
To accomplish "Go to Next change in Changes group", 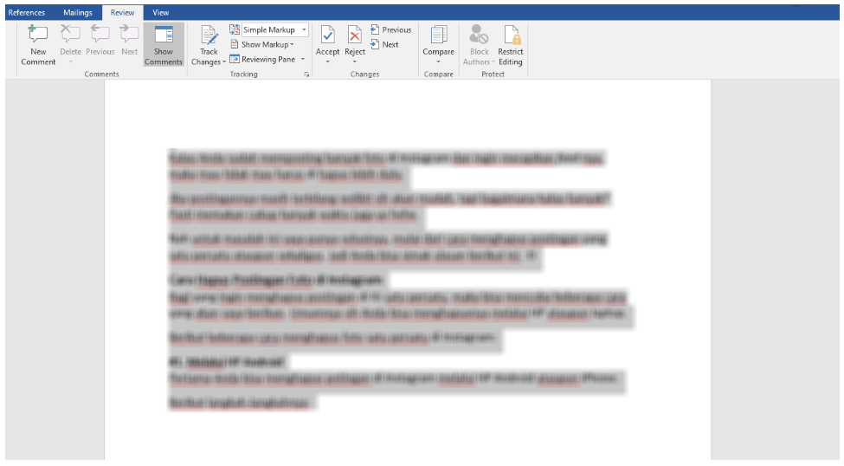I will [384, 45].
